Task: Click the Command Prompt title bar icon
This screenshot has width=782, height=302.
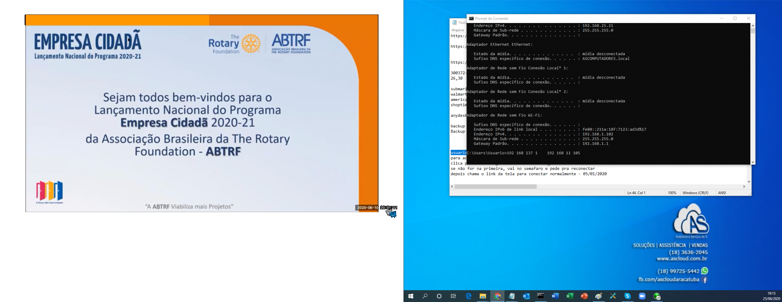Action: point(472,18)
